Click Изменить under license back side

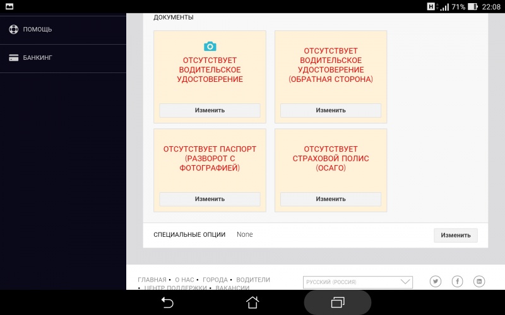click(331, 110)
